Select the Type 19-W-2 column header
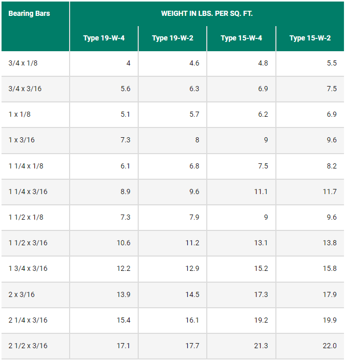This screenshot has height=361, width=345. [x=172, y=38]
